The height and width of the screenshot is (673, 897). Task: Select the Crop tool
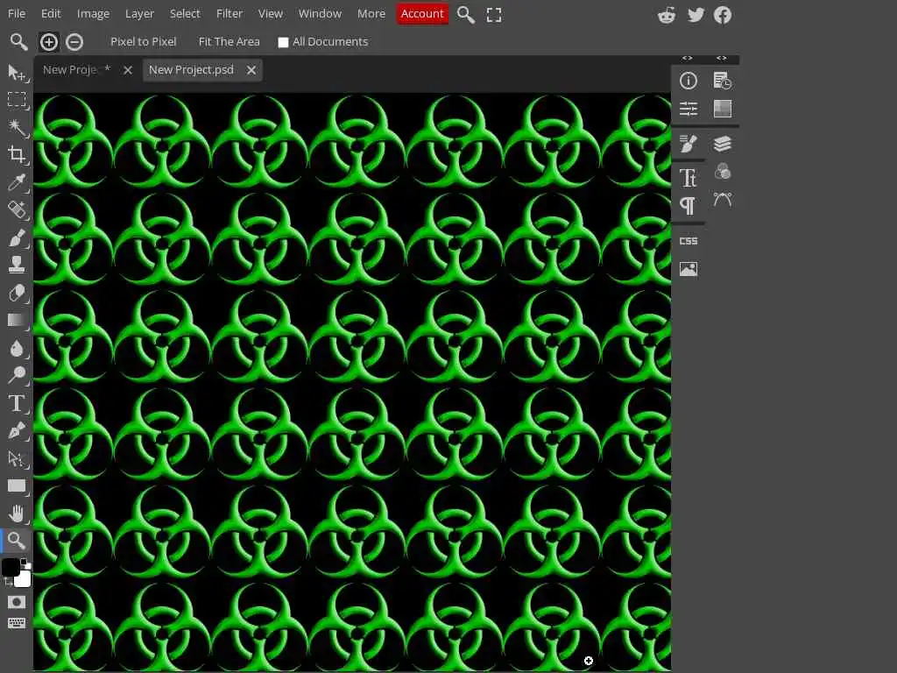16,154
